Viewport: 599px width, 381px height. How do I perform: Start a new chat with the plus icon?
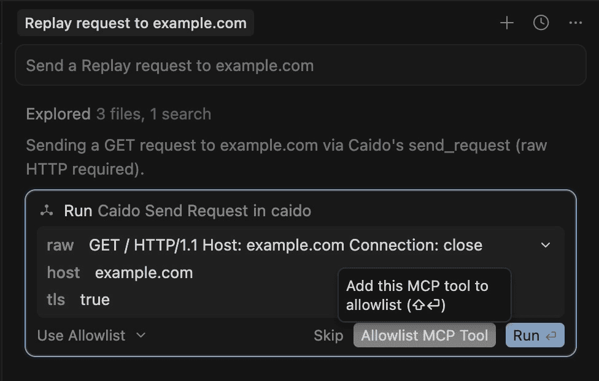coord(507,23)
